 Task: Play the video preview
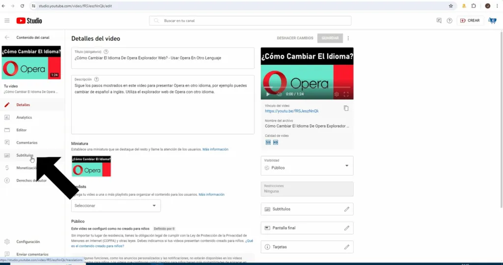tap(268, 94)
